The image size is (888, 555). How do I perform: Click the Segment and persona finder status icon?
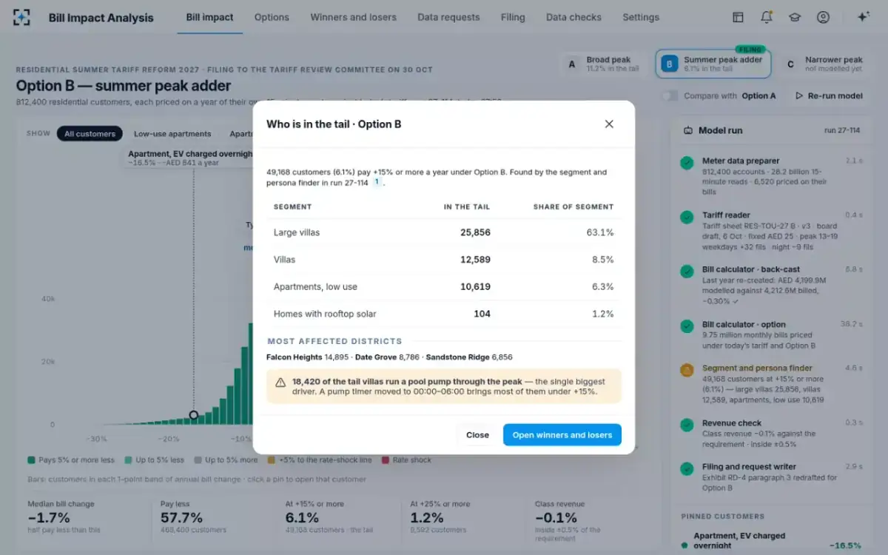687,369
